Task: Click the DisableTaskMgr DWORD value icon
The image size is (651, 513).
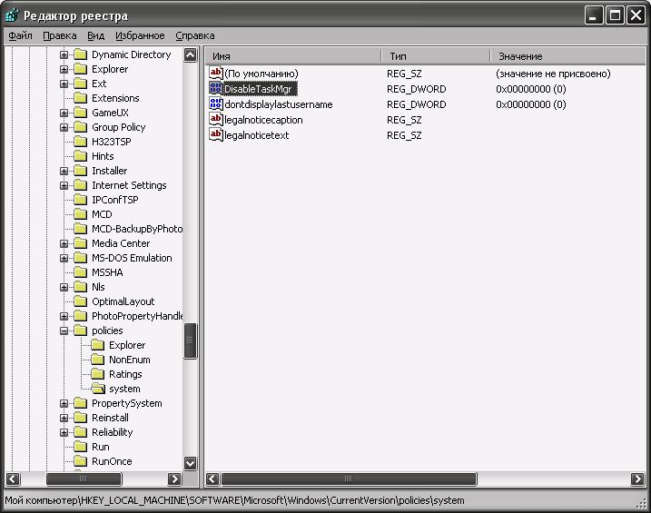Action: coord(216,88)
